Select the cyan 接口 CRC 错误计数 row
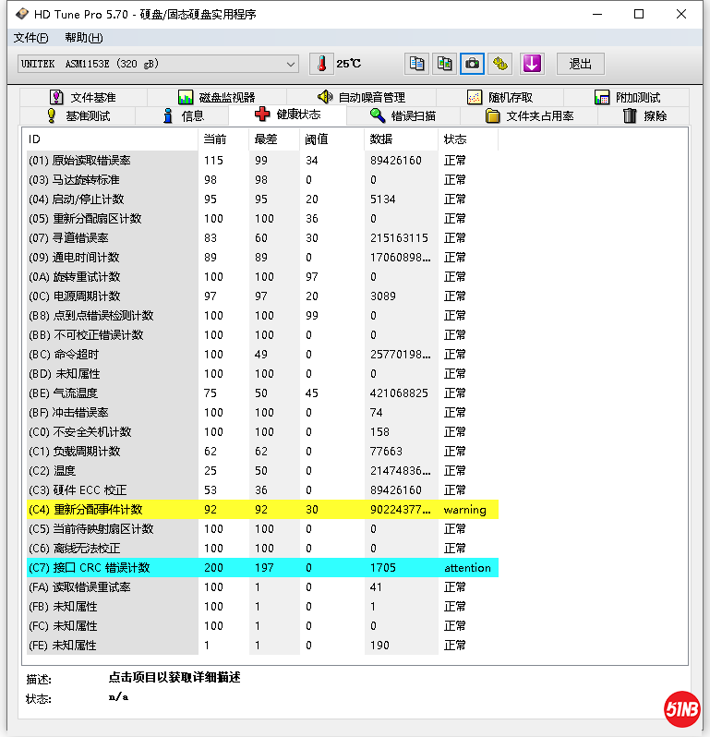The height and width of the screenshot is (737, 710). coord(262,568)
